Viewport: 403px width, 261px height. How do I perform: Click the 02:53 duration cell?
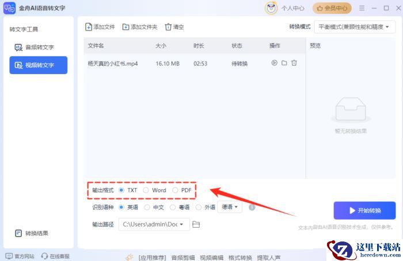tap(200, 64)
